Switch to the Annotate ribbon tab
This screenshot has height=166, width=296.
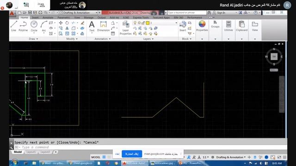(48, 18)
